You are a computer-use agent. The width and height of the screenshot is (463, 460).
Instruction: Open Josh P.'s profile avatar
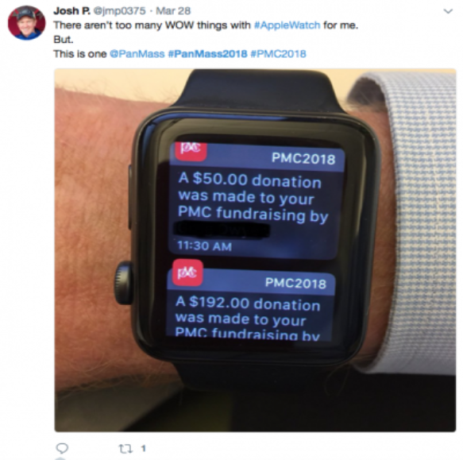(x=26, y=22)
